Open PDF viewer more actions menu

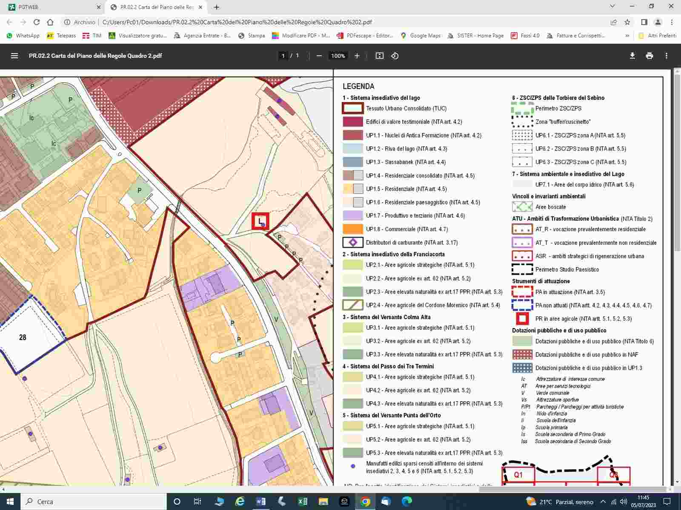tap(667, 56)
